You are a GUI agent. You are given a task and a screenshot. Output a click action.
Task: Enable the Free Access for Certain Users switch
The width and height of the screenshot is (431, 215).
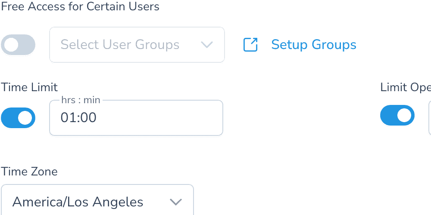18,45
